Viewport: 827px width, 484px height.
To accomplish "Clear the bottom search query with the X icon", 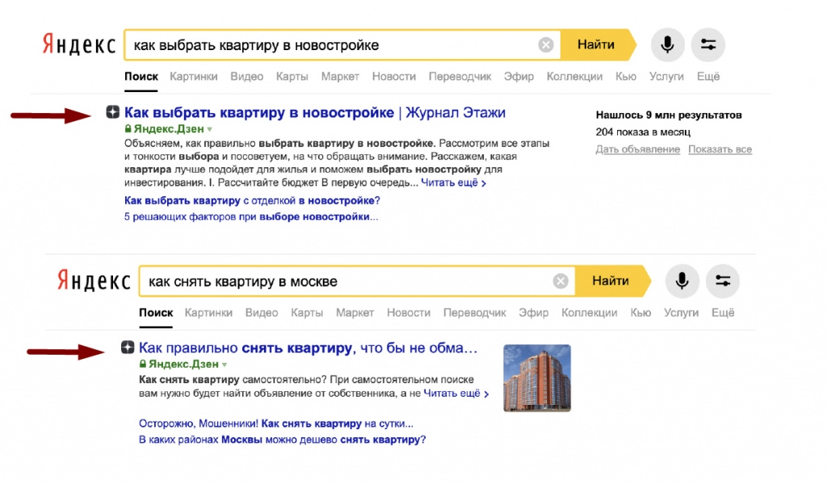I will pyautogui.click(x=560, y=281).
